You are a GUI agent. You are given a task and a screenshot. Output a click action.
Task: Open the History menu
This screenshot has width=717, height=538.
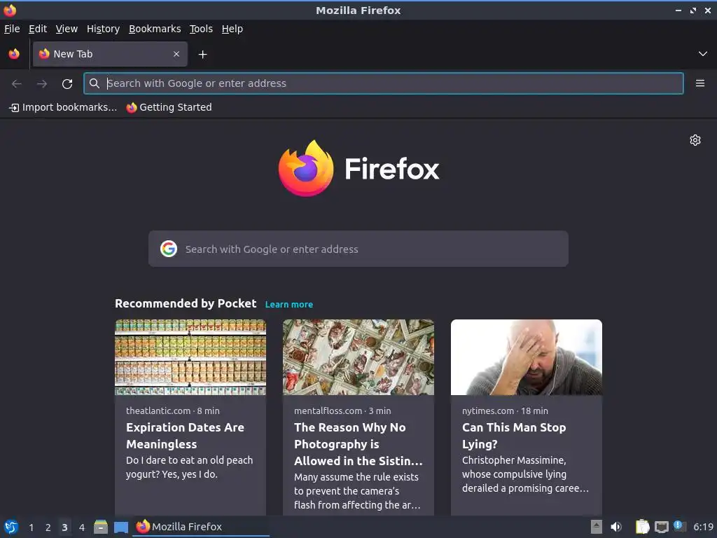tap(104, 29)
